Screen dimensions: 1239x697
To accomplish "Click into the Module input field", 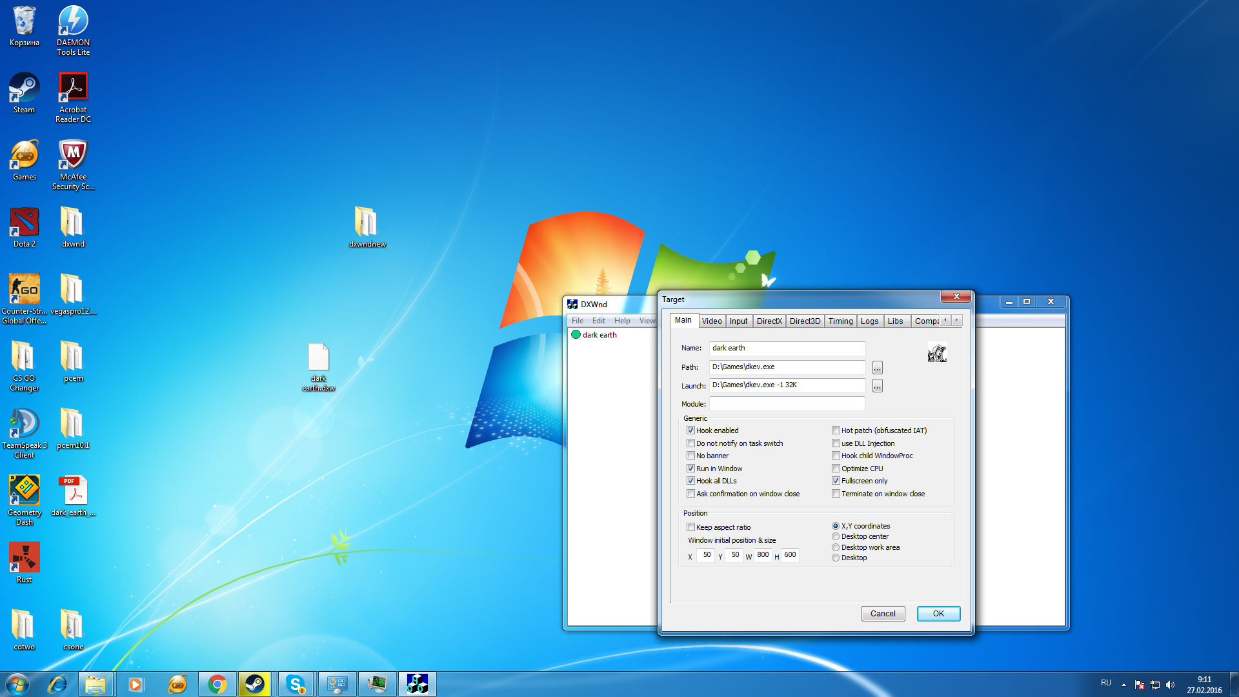I will click(787, 404).
